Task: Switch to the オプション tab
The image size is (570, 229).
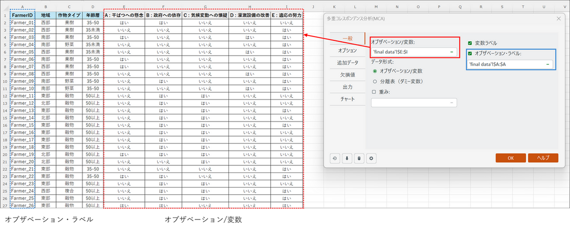Action: click(347, 50)
